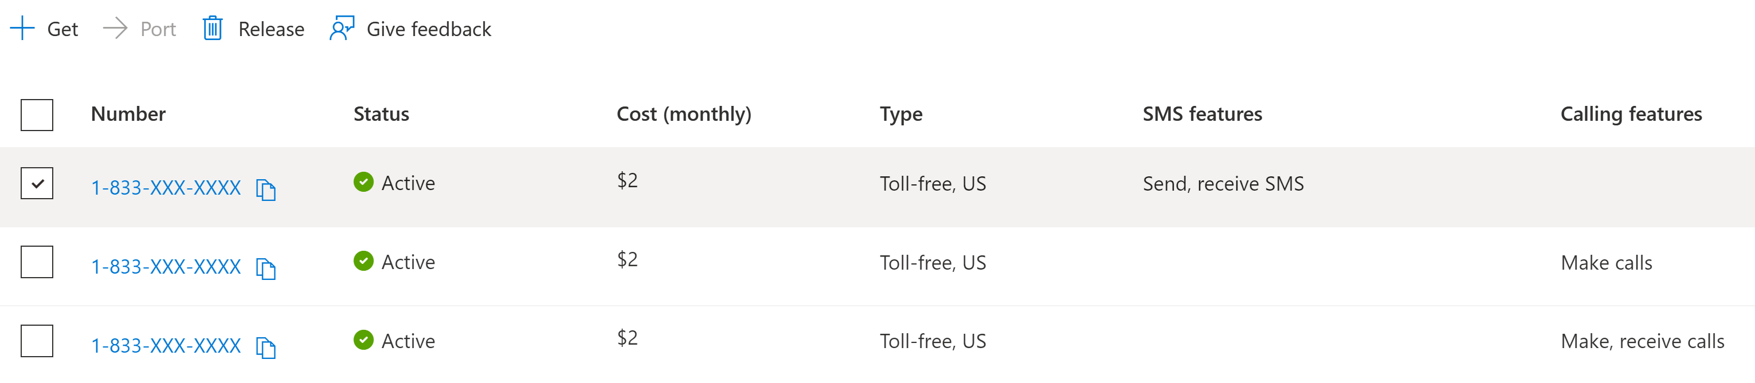
Task: Open the third 1-833-XXX-XXXX number link
Action: point(166,346)
